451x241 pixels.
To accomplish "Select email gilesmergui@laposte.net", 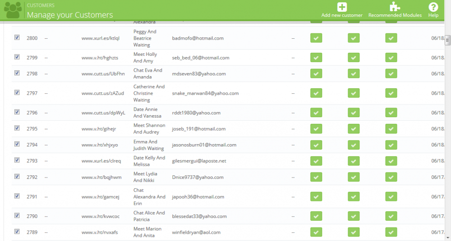I will [x=199, y=161].
